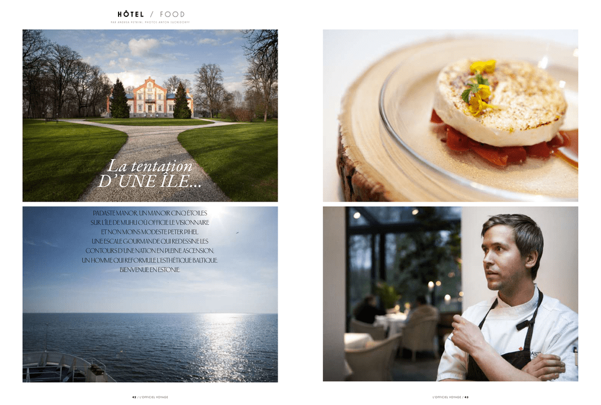Screen dimensions: 601x405
Task: Click the 'BIENVENUE EN ESTONIE' line
Action: pos(150,270)
